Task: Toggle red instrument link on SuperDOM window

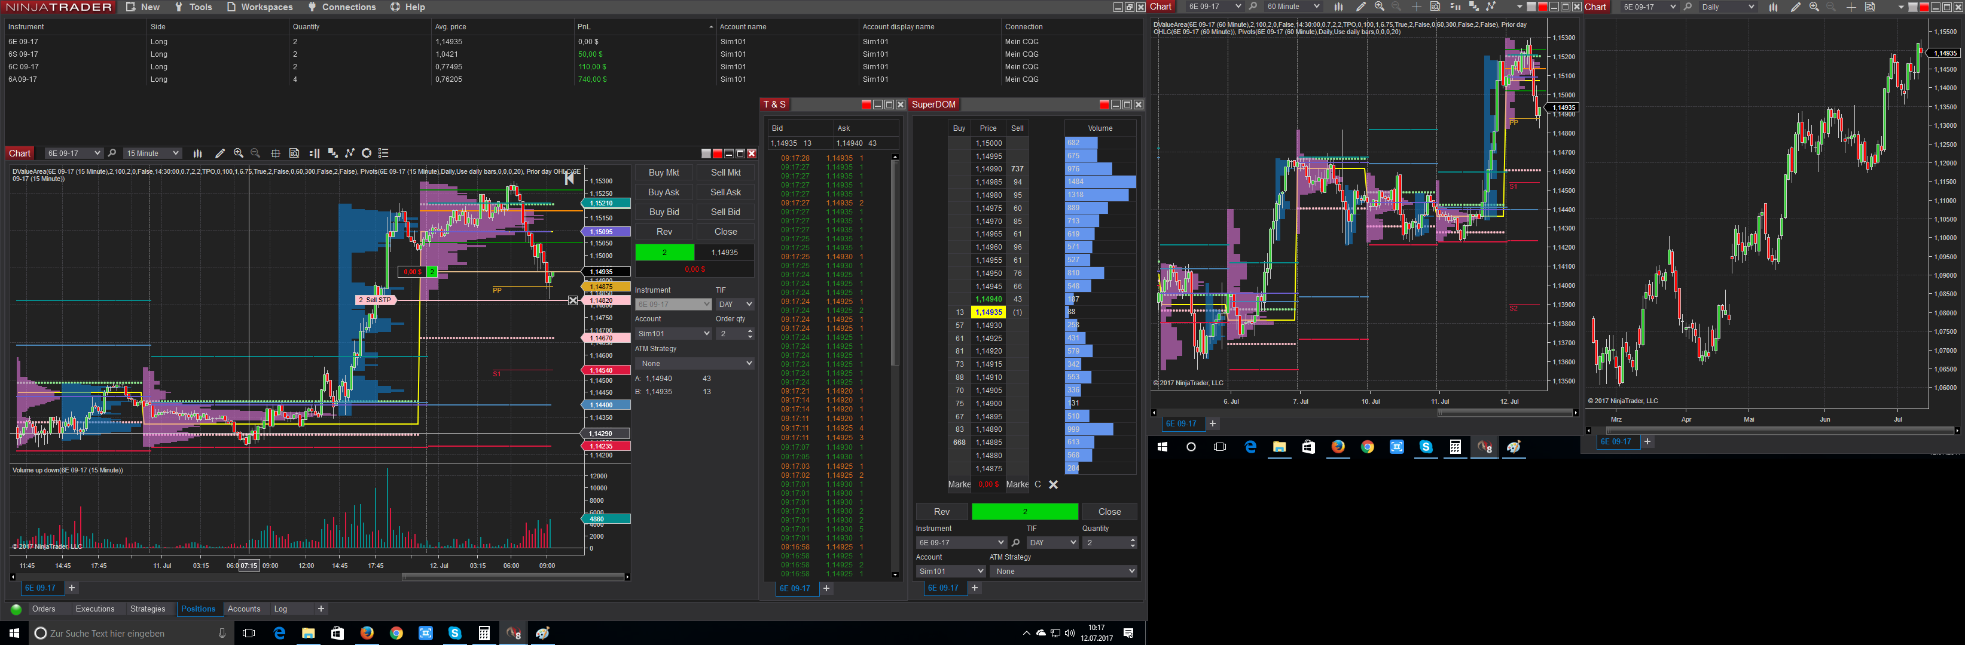Action: pos(1104,105)
